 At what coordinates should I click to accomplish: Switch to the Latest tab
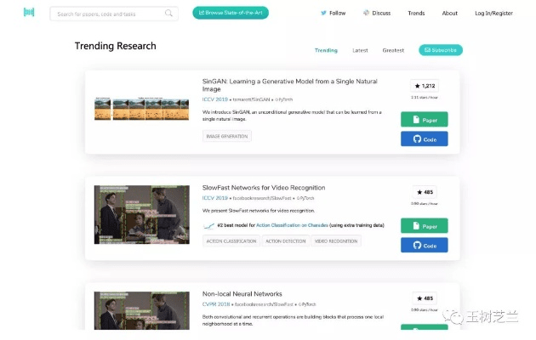point(361,50)
